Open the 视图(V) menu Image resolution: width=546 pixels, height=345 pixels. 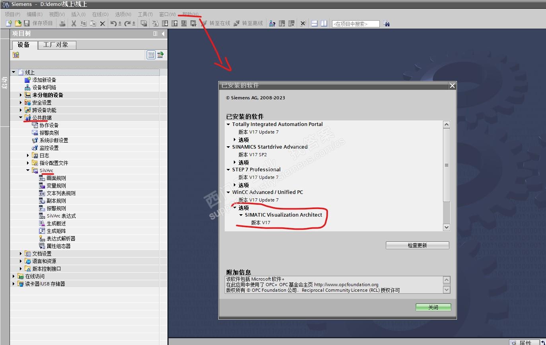pyautogui.click(x=57, y=14)
